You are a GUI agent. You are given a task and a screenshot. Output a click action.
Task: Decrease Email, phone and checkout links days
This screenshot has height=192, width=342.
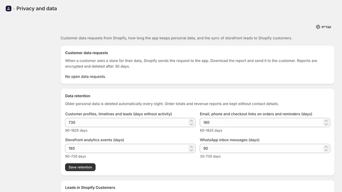326,124
